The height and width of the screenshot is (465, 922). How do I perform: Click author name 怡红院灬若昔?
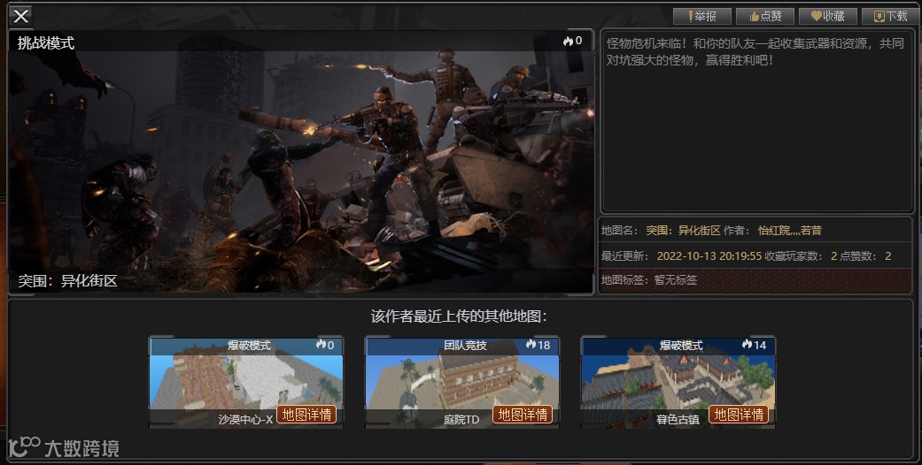tap(790, 231)
